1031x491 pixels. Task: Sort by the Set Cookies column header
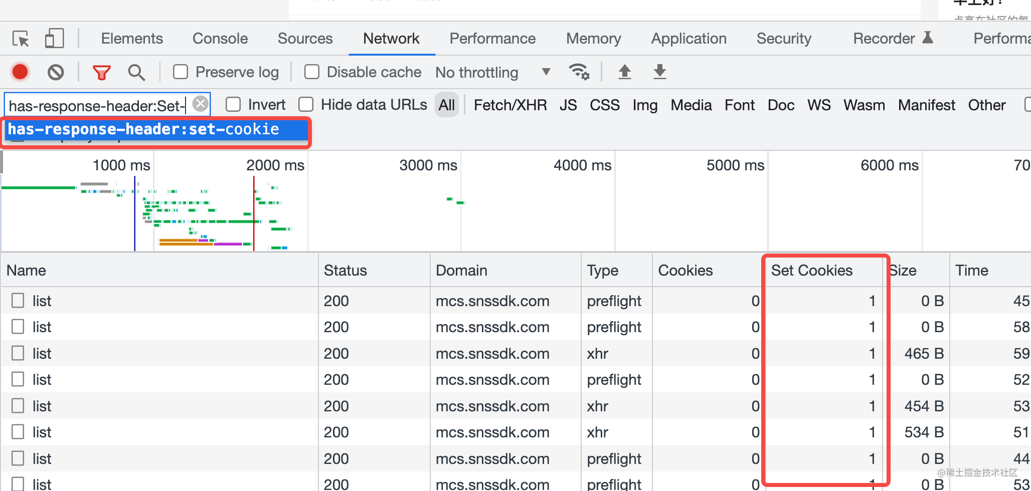pos(811,271)
